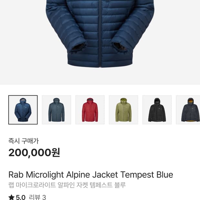This screenshot has width=200, height=200.
Task: Open the 5.0 rating score
Action: [21, 197]
